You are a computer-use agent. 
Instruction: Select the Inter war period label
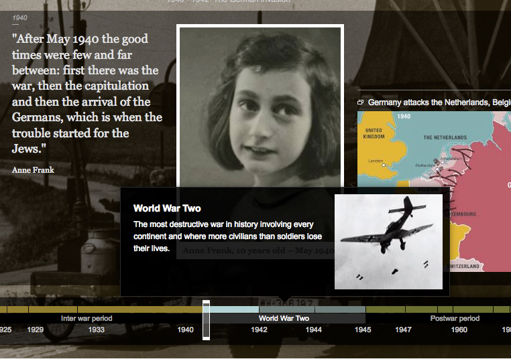coord(87,318)
